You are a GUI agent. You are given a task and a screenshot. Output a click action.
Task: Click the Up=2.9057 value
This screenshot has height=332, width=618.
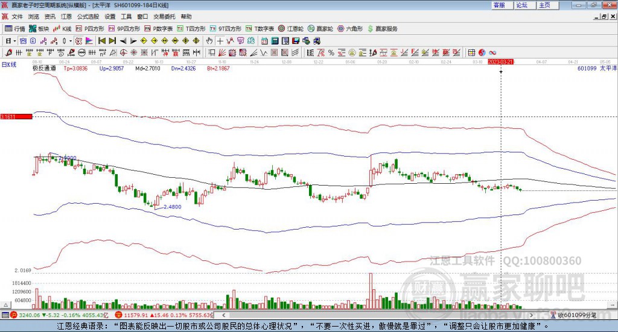point(112,69)
